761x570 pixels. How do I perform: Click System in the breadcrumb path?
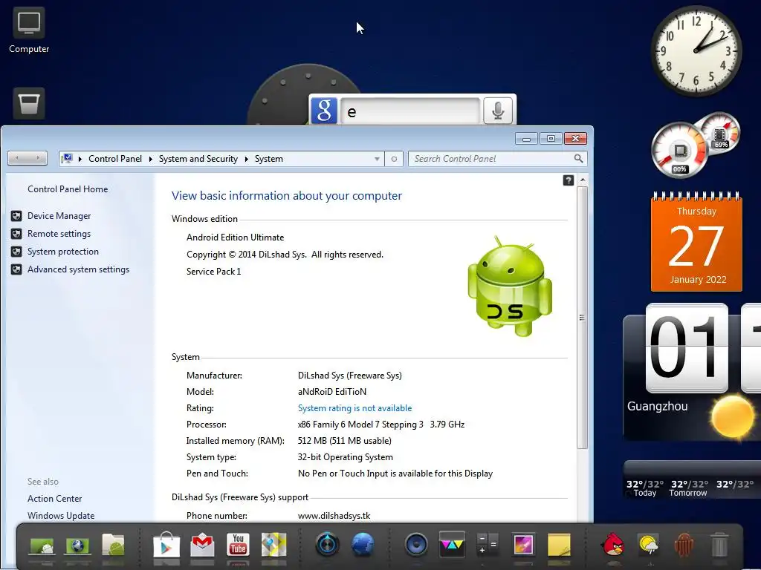(269, 159)
